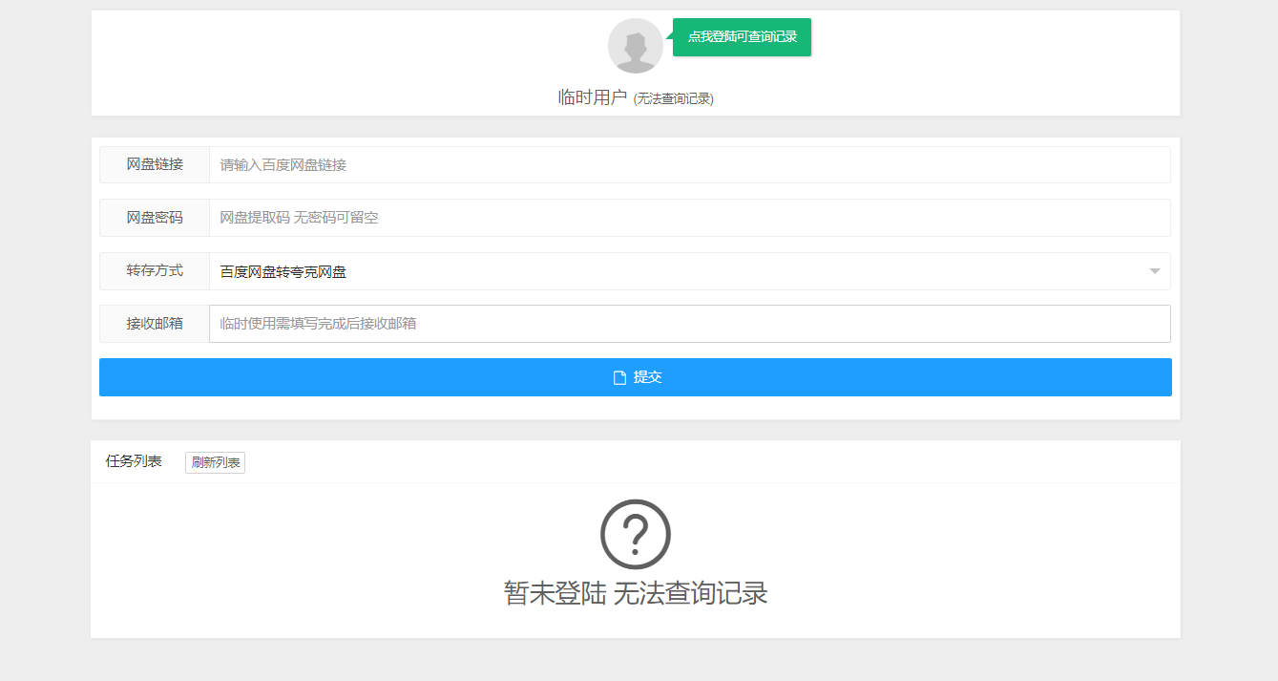
Task: Click the dropdown arrow for 转存方式
Action: (x=1155, y=271)
